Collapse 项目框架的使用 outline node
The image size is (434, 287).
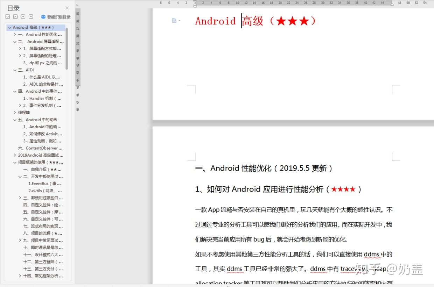(15, 162)
